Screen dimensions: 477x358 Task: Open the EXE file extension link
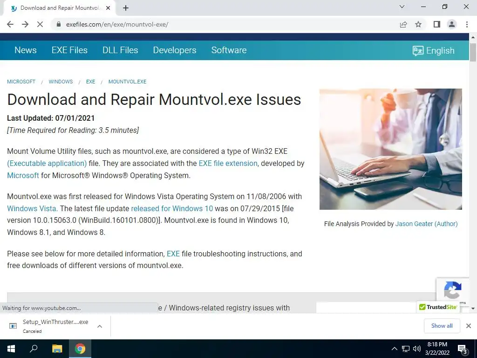[228, 164]
